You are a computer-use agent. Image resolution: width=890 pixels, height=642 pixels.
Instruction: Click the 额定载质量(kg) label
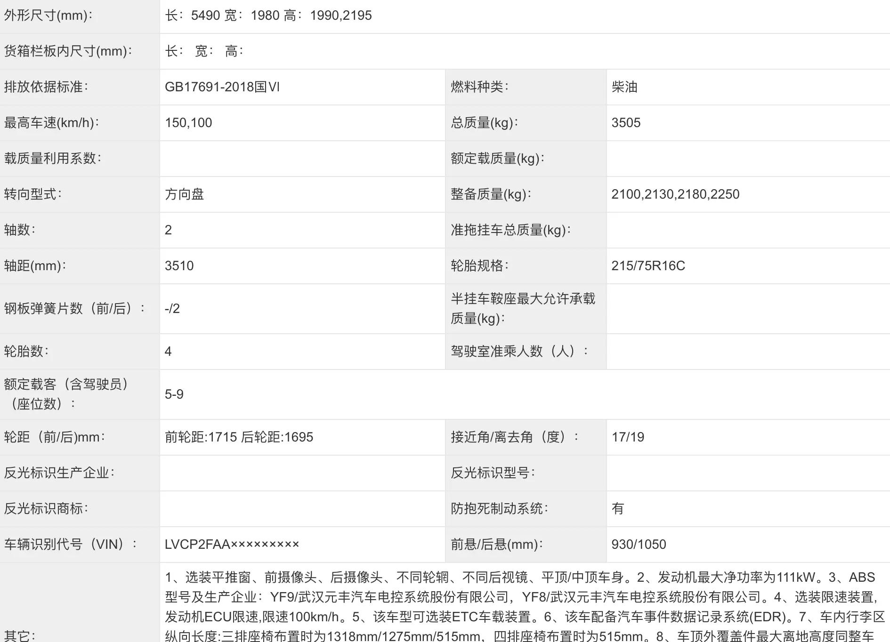tap(498, 159)
